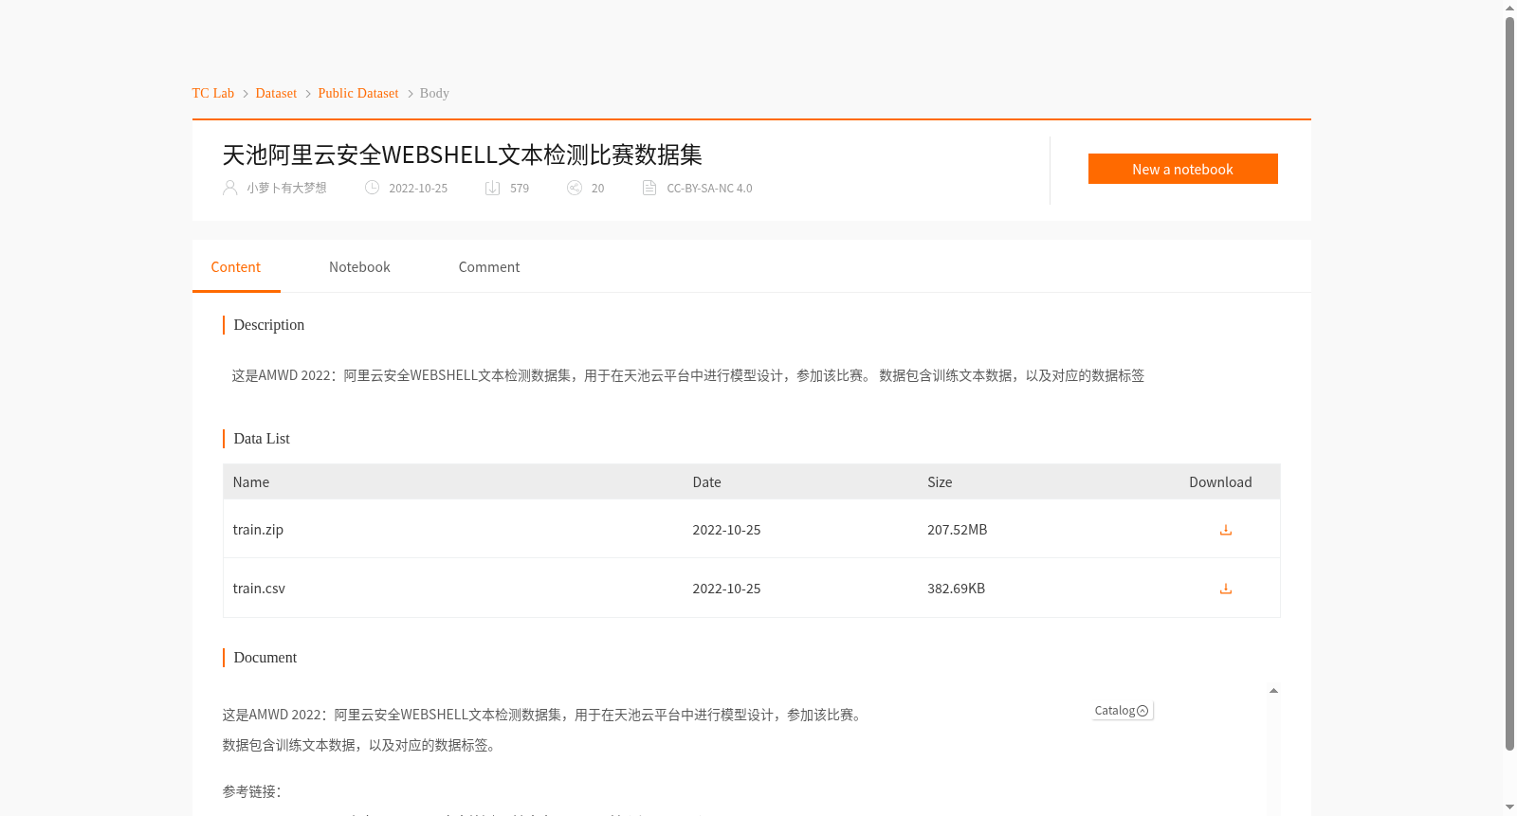Screen dimensions: 1517x816
Task: Click train.zip date cell
Action: tap(726, 530)
